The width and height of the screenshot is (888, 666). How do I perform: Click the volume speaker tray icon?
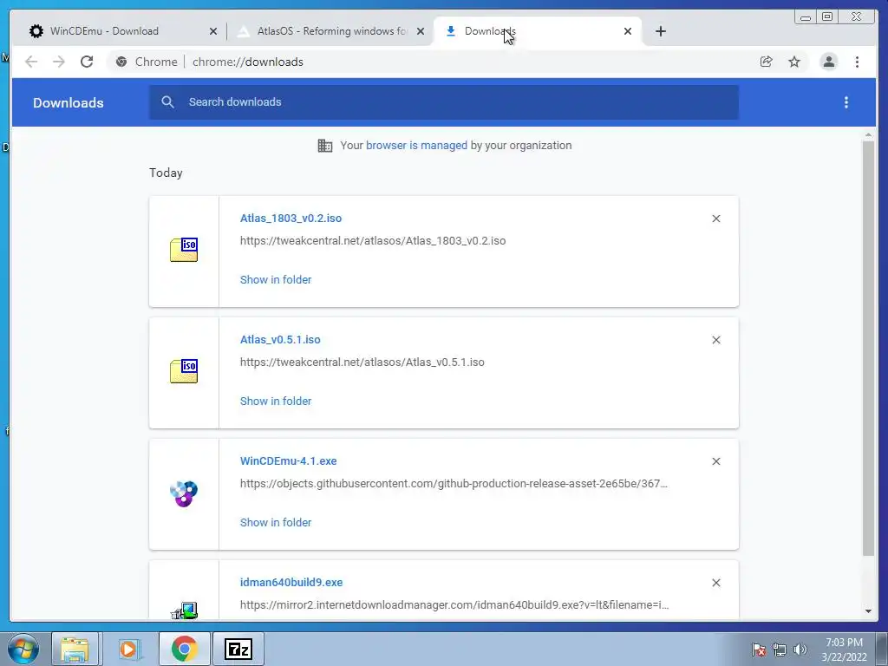click(800, 649)
